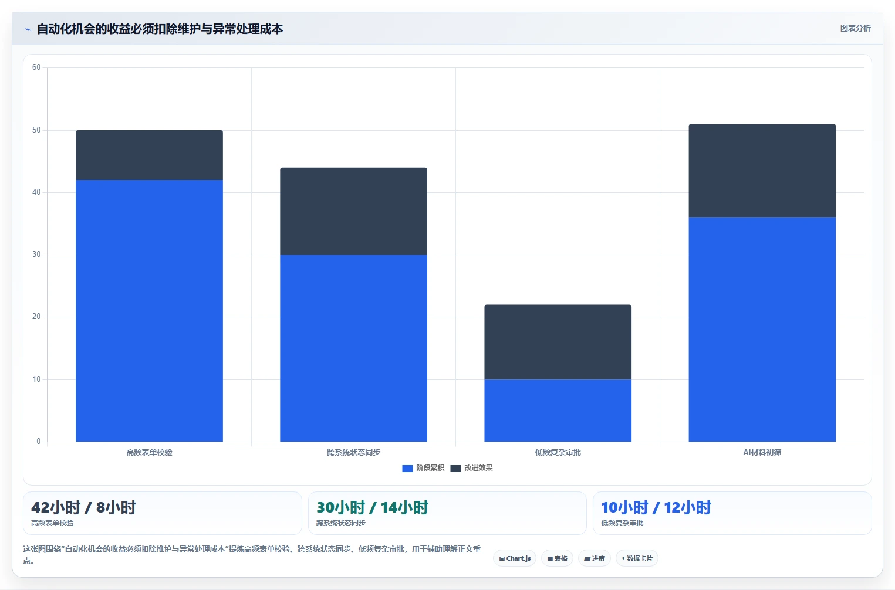Click the 高频表单校验 axis label

coord(149,452)
